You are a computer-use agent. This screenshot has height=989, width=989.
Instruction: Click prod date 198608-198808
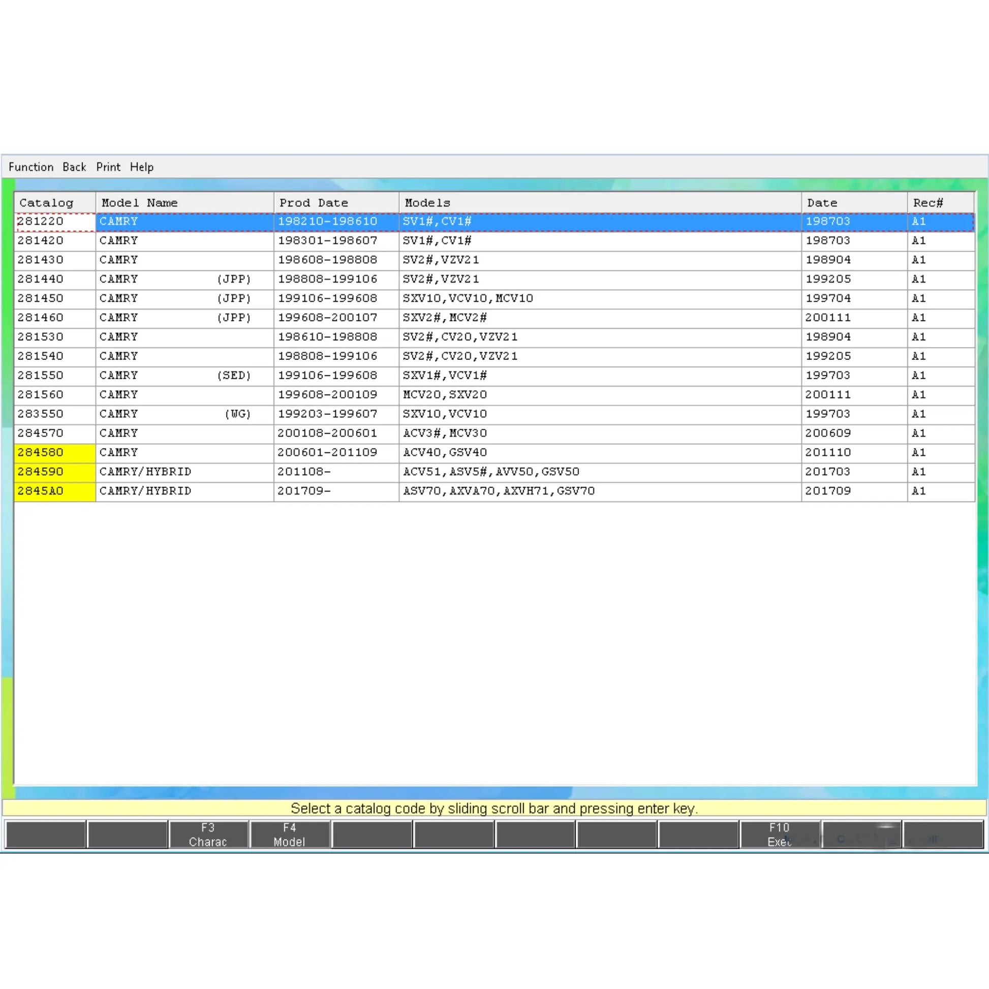(x=328, y=260)
